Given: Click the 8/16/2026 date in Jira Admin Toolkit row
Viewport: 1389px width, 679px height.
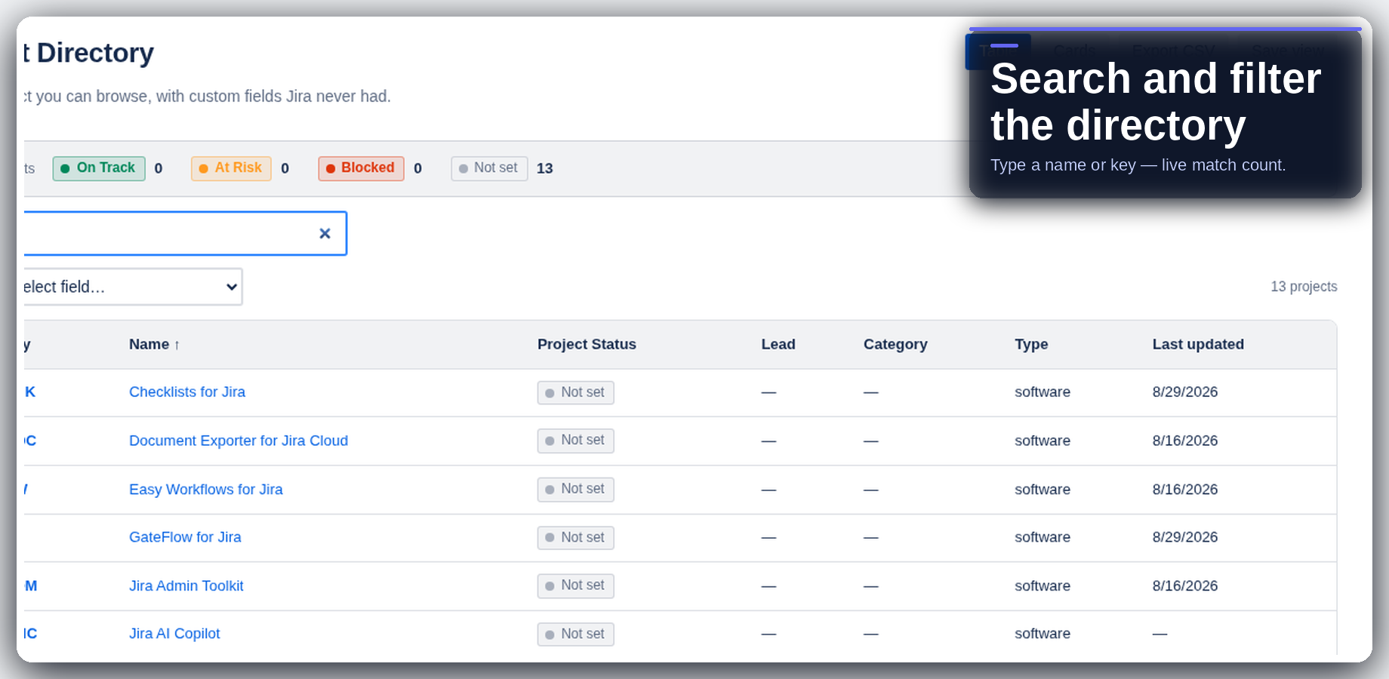Looking at the screenshot, I should tap(1185, 586).
